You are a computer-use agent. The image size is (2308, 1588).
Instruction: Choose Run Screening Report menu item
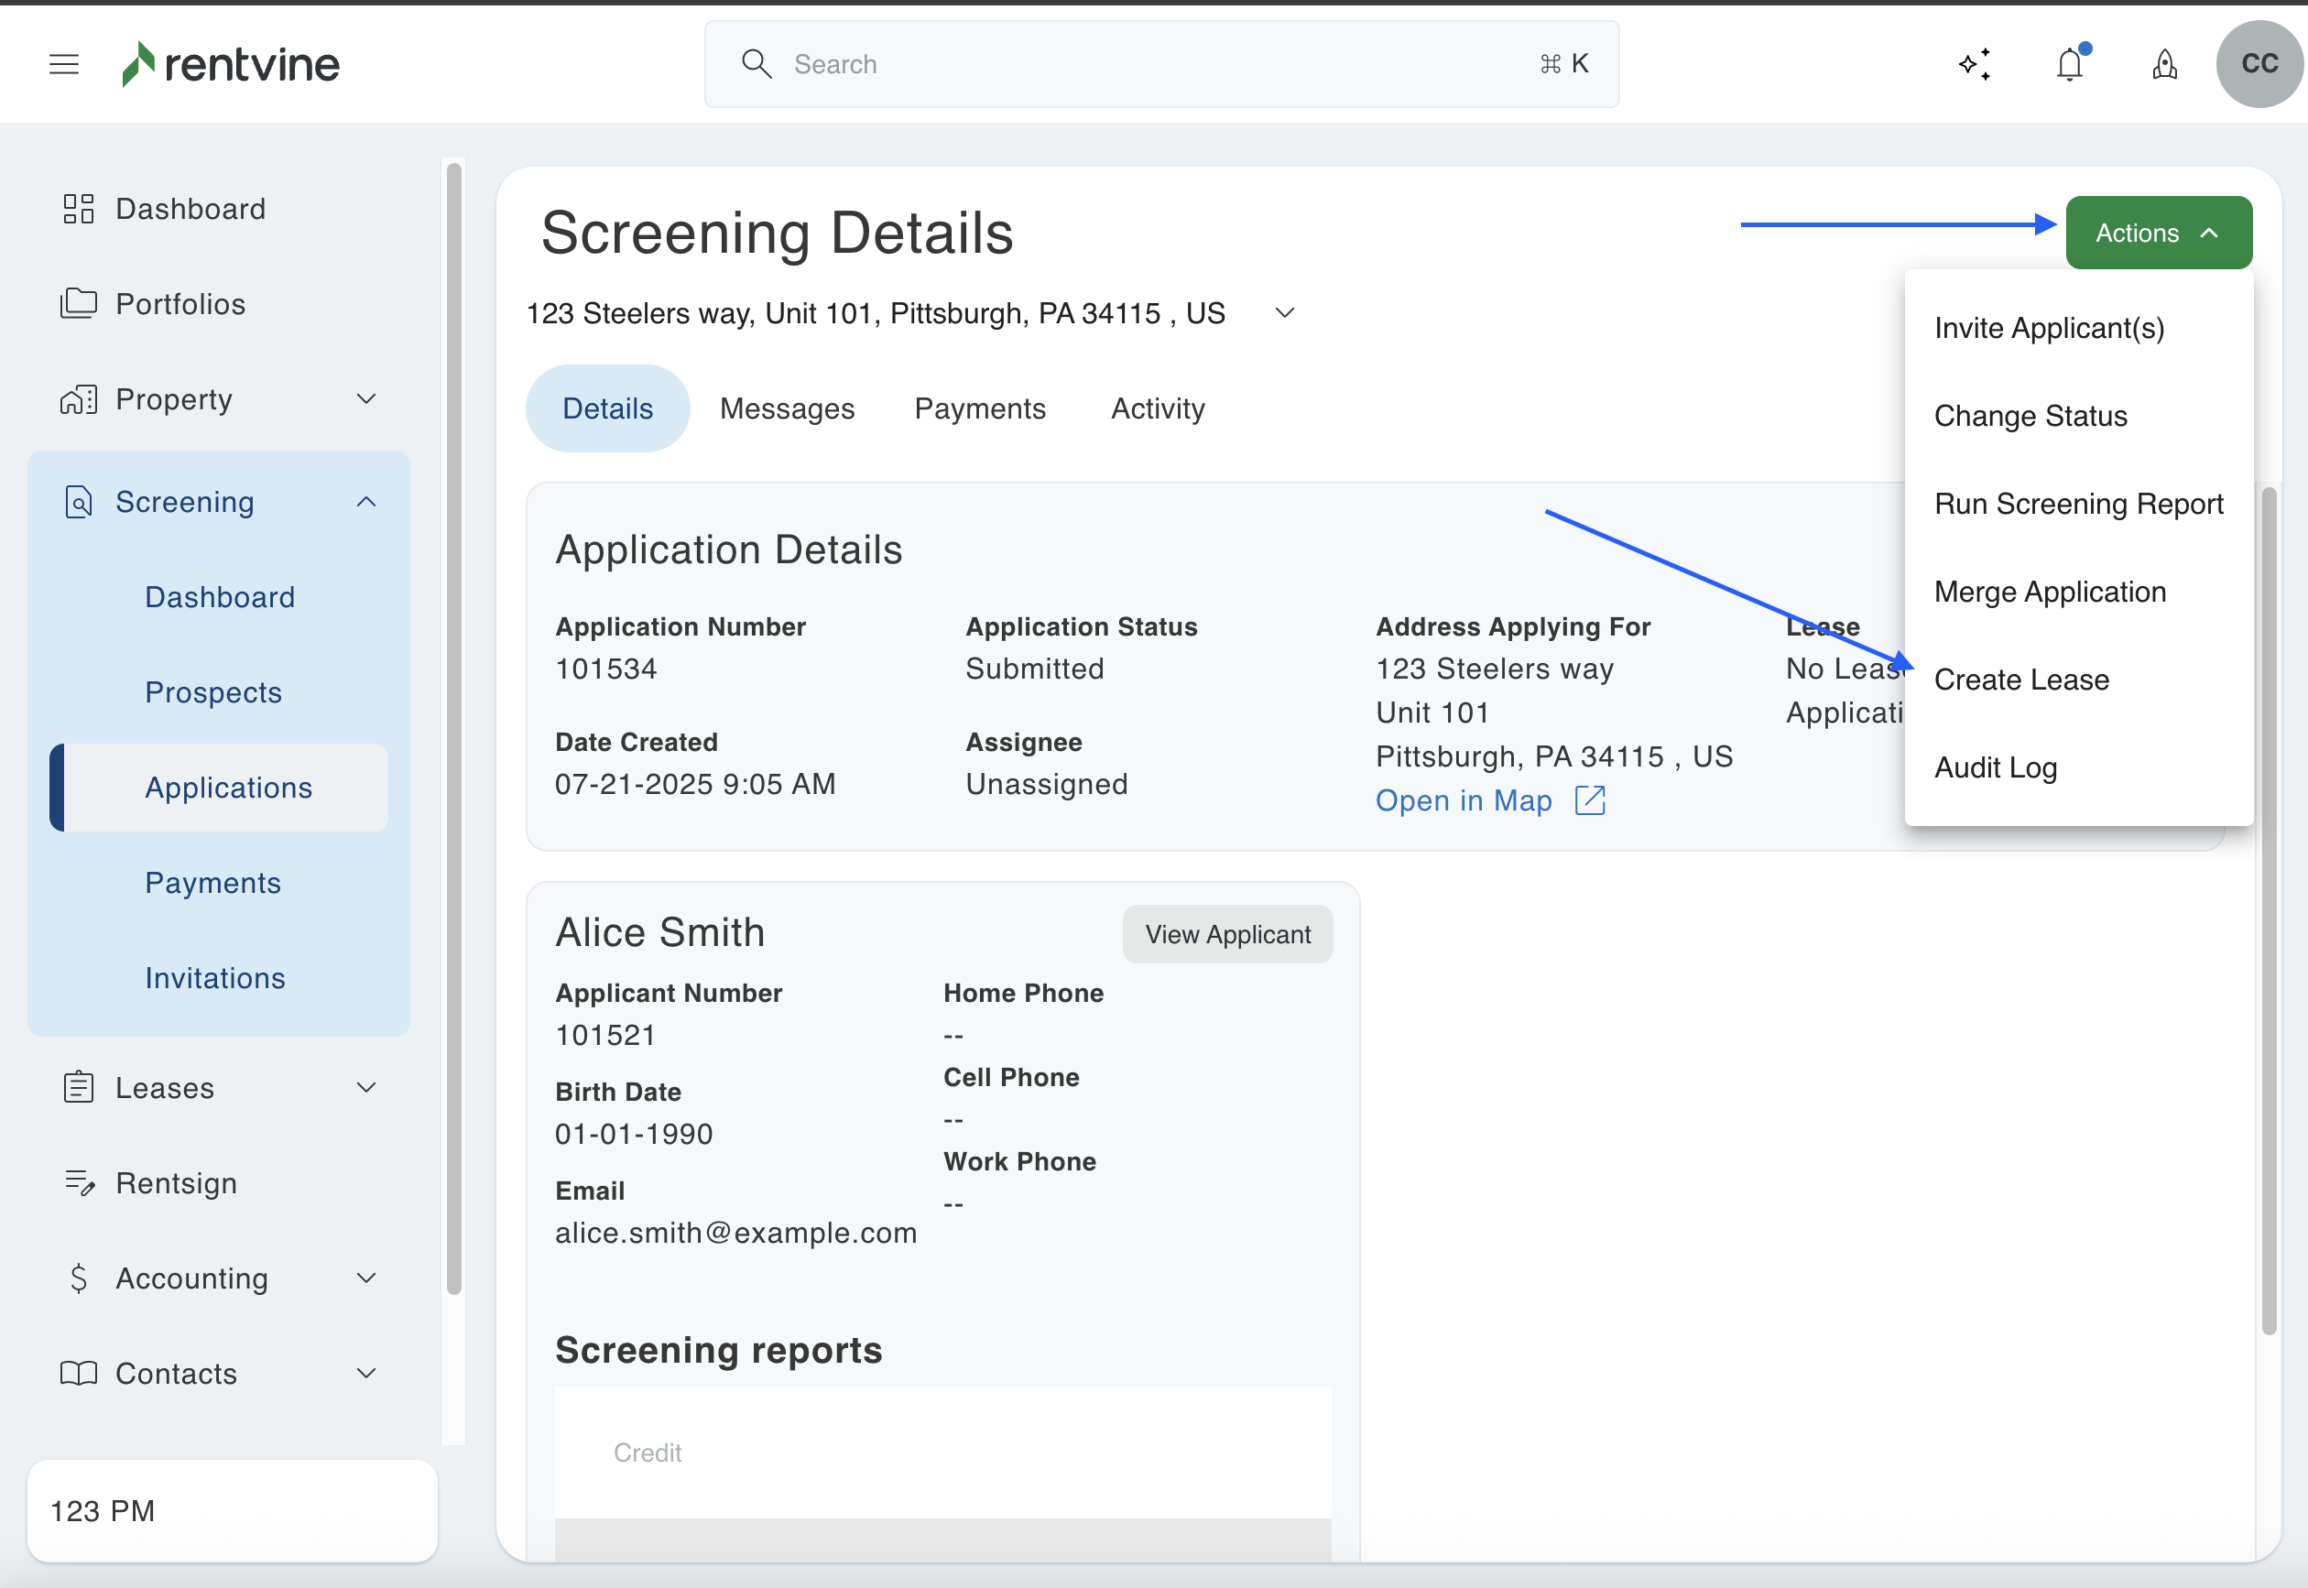pos(2077,505)
